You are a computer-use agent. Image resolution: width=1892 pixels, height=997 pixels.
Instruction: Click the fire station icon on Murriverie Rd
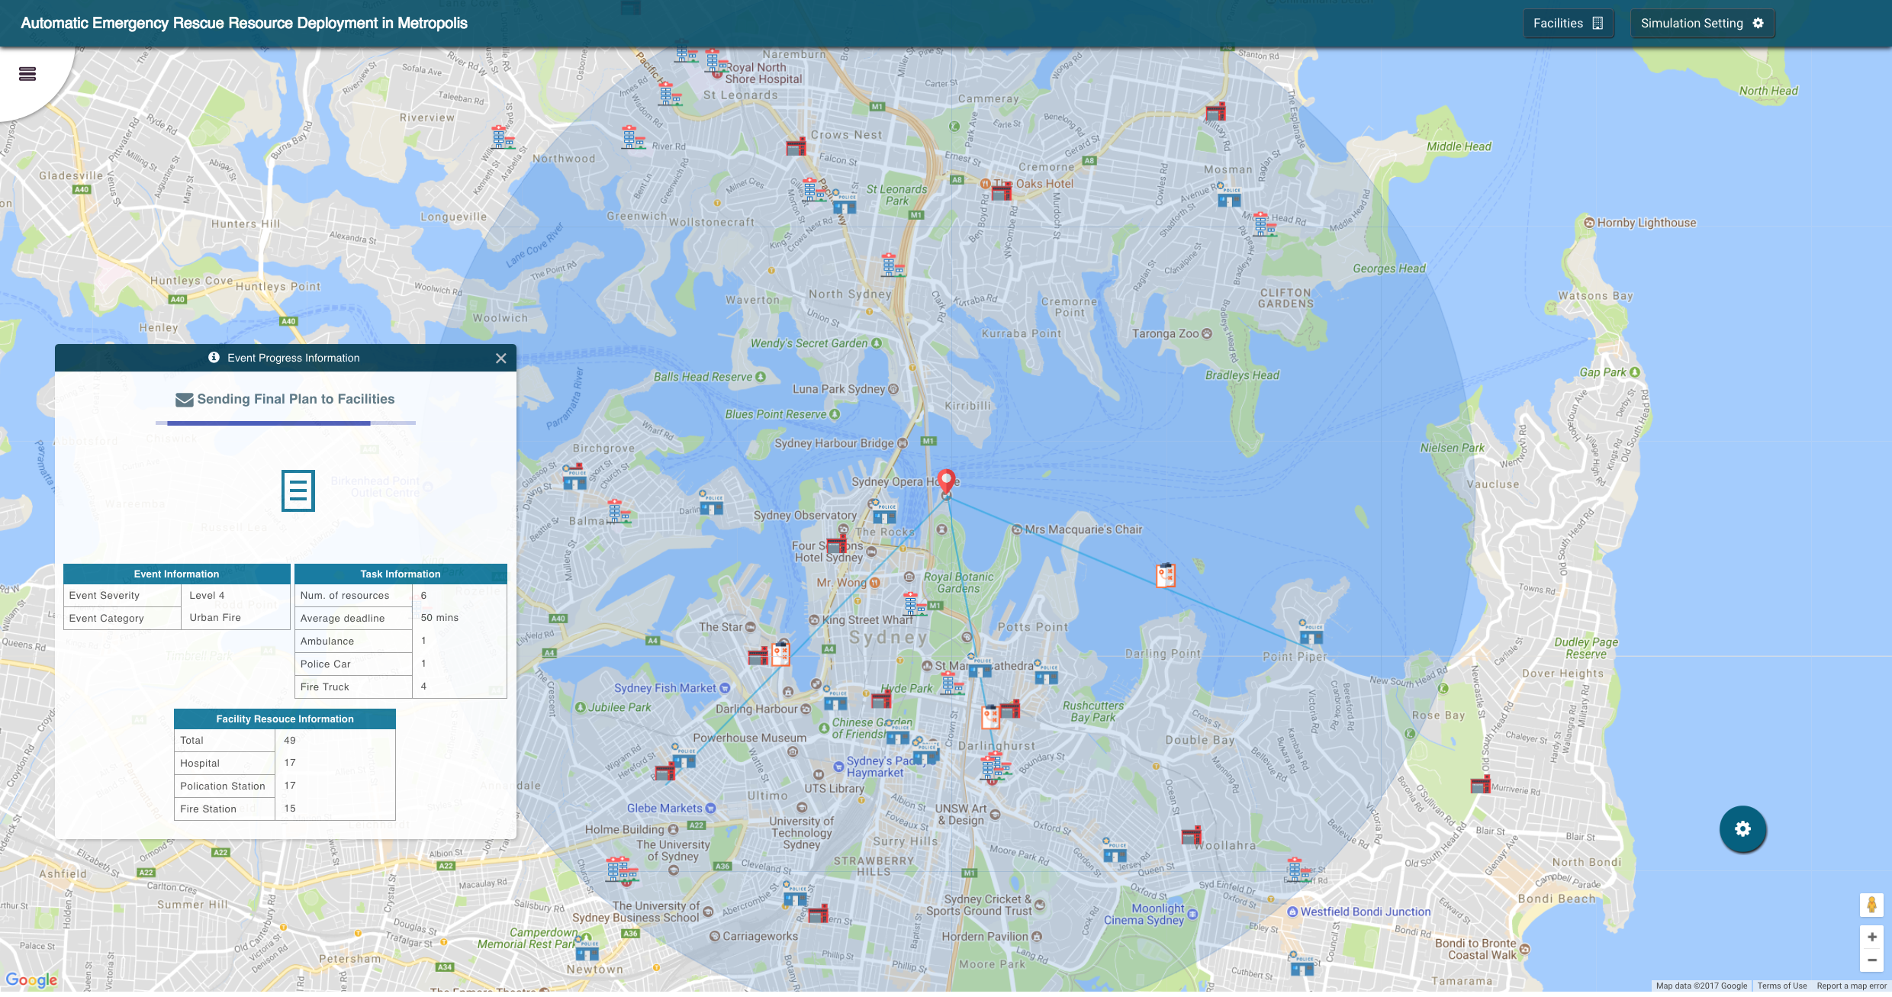(1480, 785)
